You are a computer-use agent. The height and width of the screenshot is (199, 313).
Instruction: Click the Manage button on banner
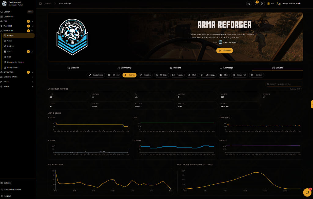(225, 50)
